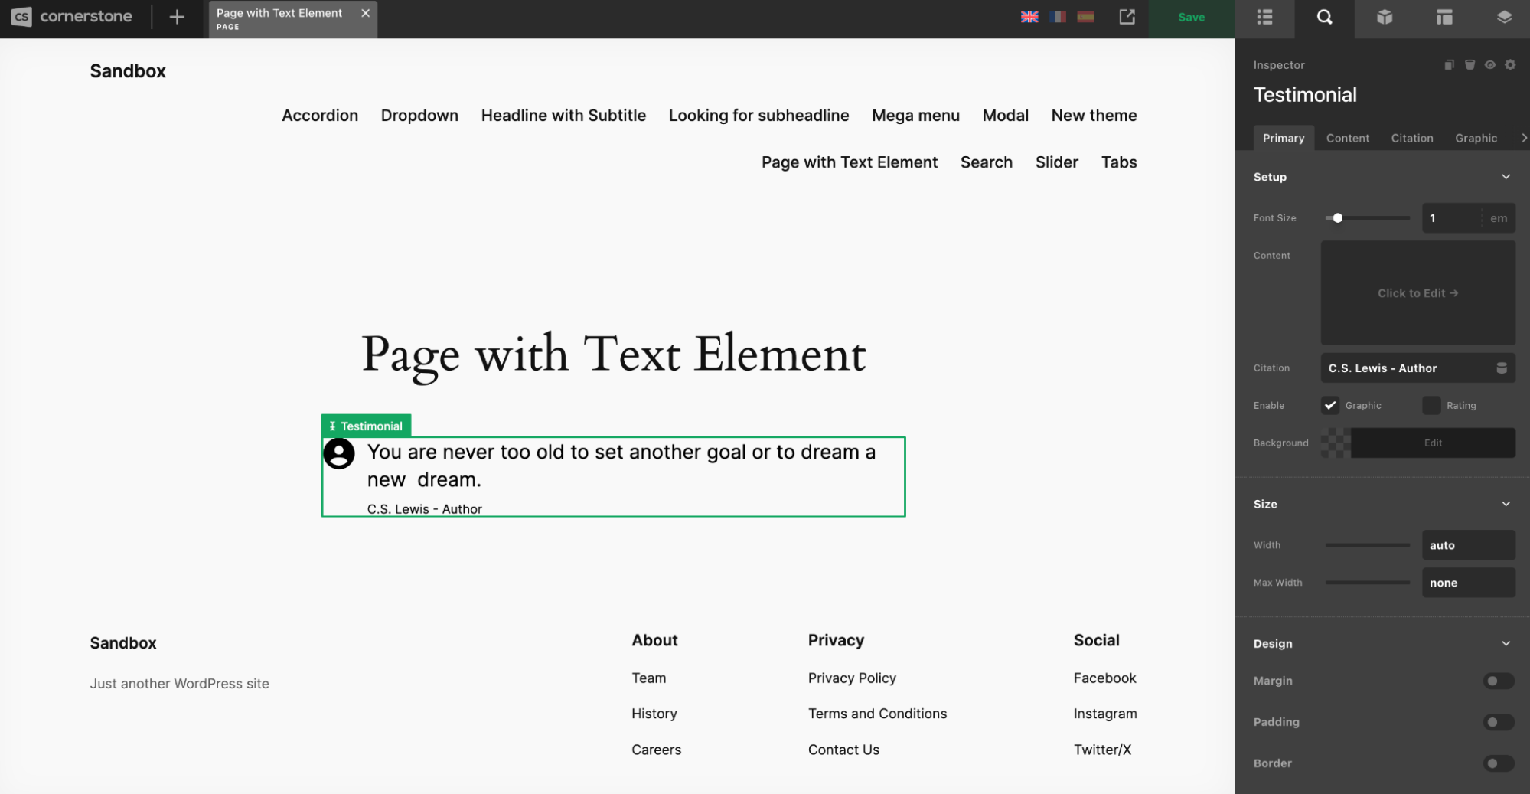Switch to Spanish language flag
Image resolution: width=1530 pixels, height=794 pixels.
[1085, 17]
